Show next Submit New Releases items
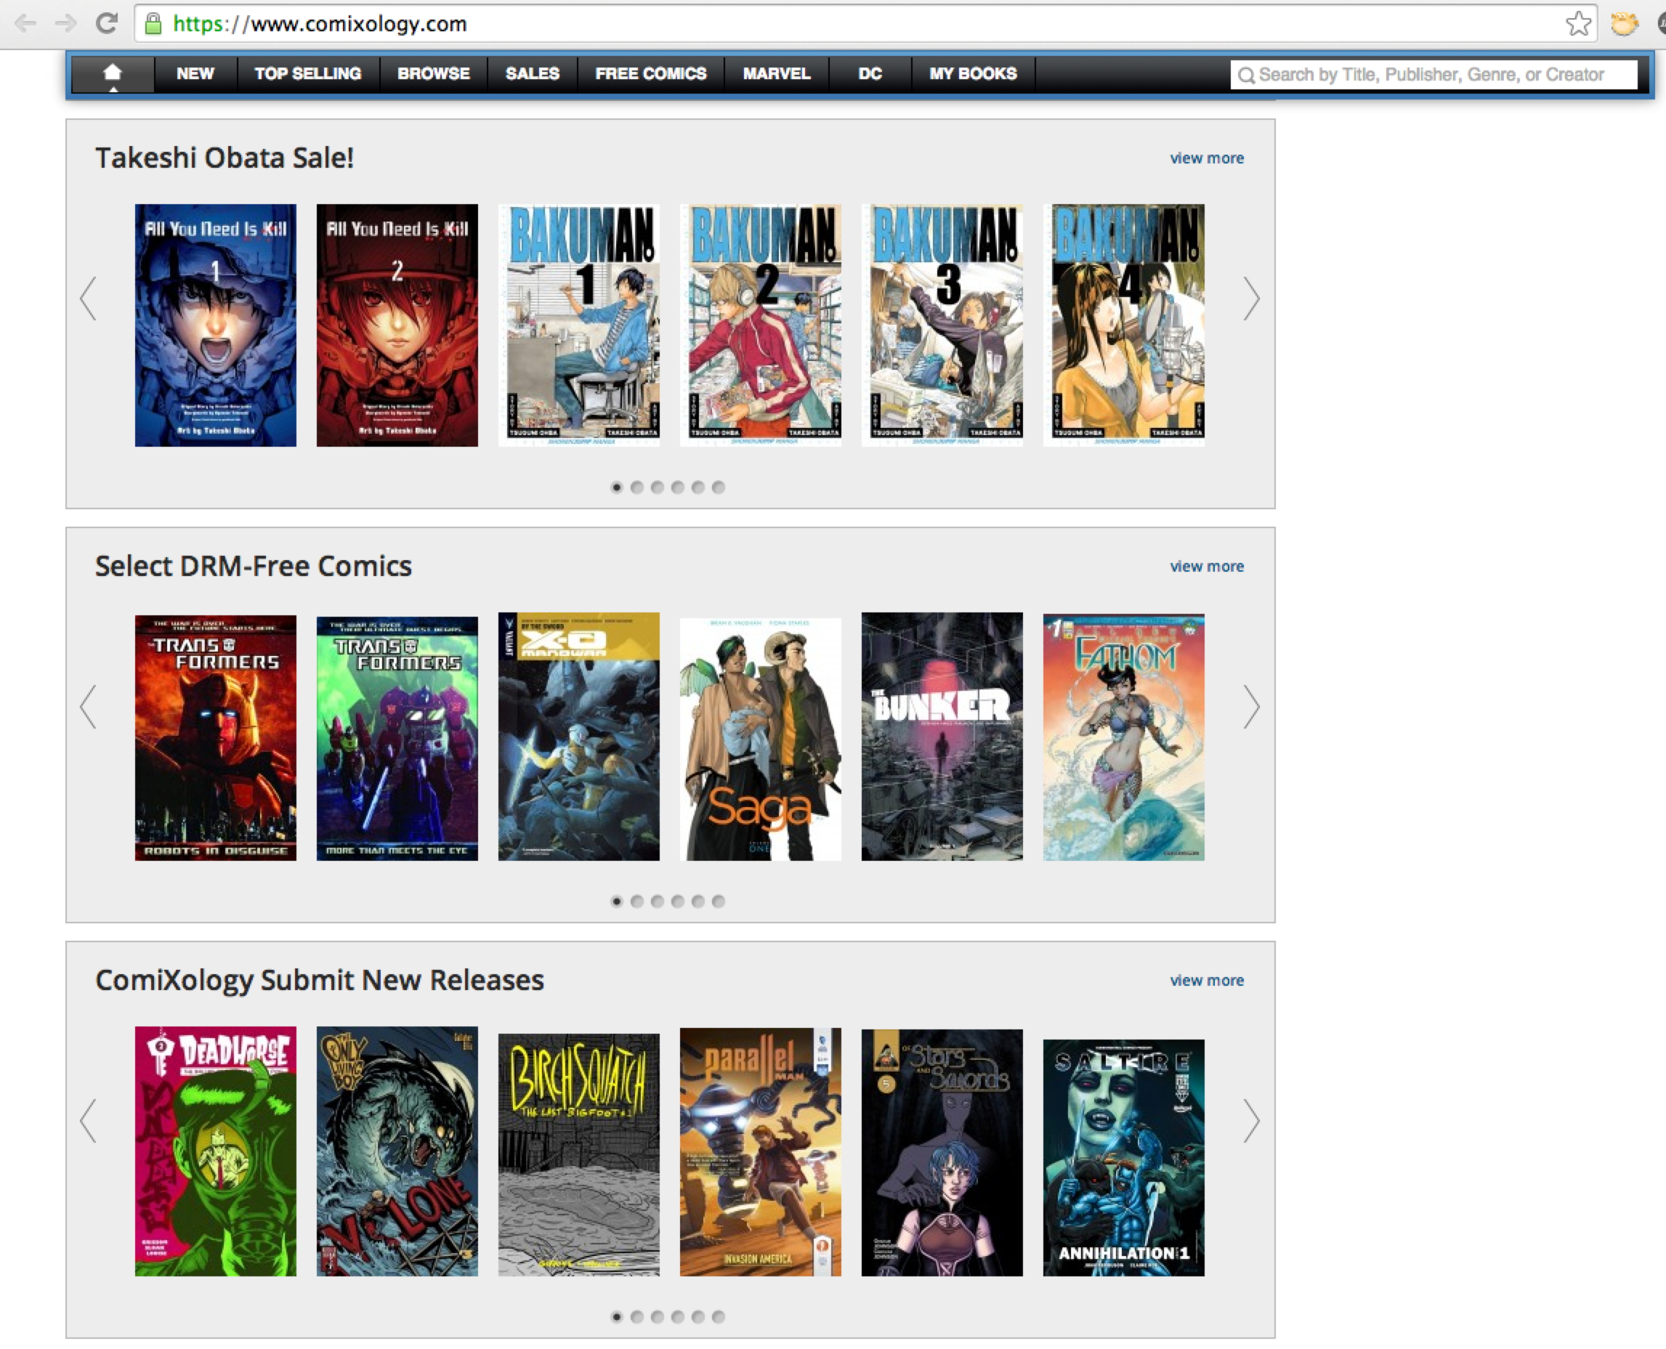The image size is (1666, 1349). pyautogui.click(x=1250, y=1121)
